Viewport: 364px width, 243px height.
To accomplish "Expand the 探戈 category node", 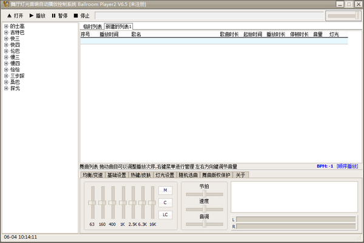I will pyautogui.click(x=6, y=88).
